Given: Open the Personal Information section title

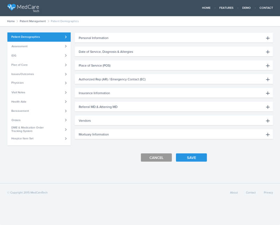Looking at the screenshot, I should [93, 38].
